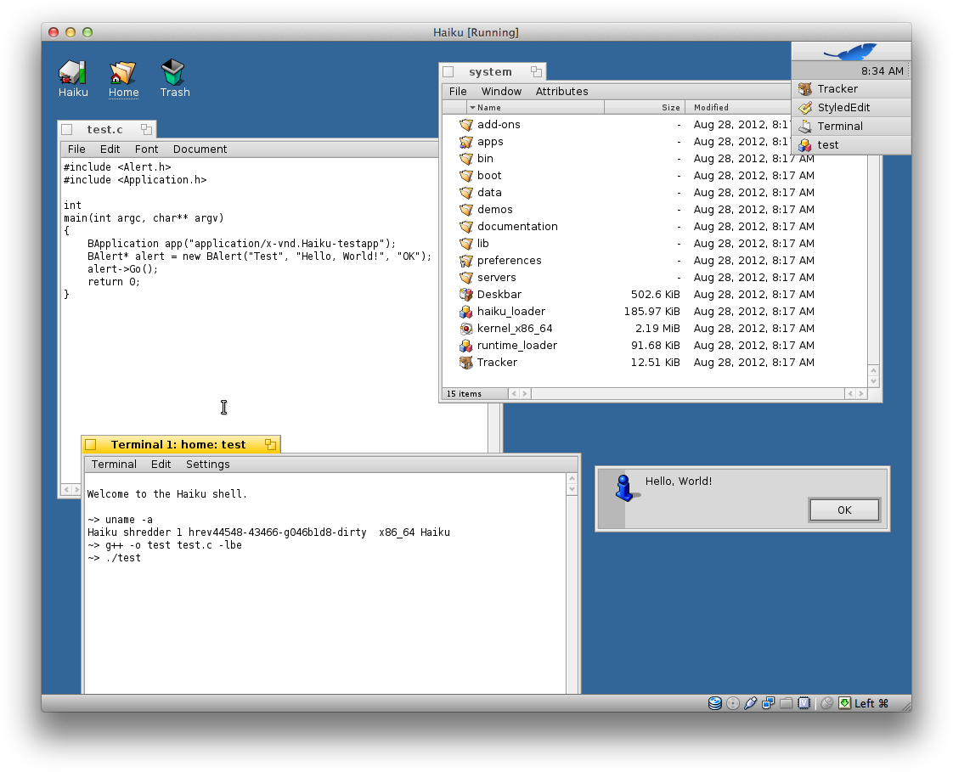Select the haiku_loader file icon

coord(465,312)
